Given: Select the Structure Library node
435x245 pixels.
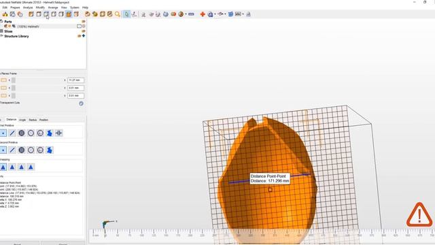Looking at the screenshot, I should [x=16, y=36].
